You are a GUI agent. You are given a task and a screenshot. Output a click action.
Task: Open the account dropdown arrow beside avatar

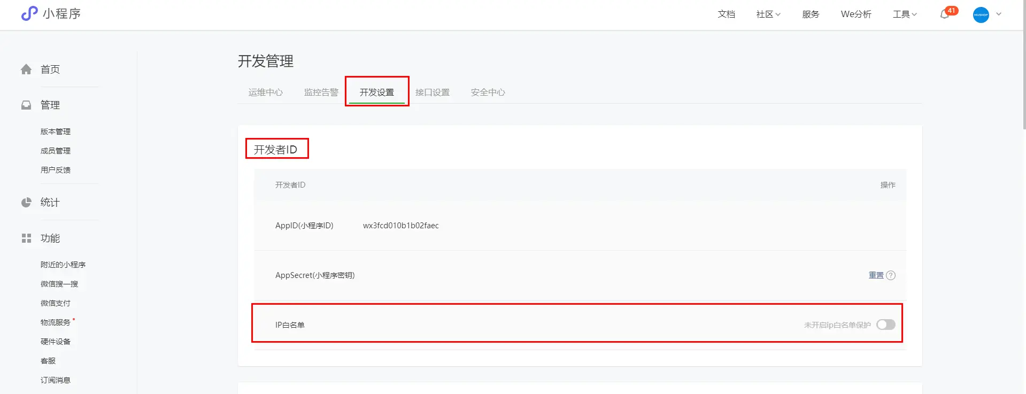point(999,14)
